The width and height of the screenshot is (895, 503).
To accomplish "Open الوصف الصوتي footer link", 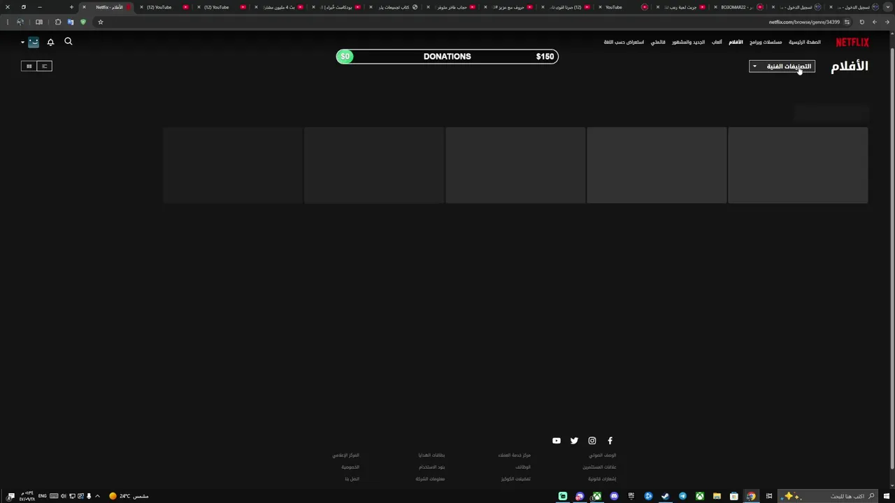I will click(x=602, y=455).
